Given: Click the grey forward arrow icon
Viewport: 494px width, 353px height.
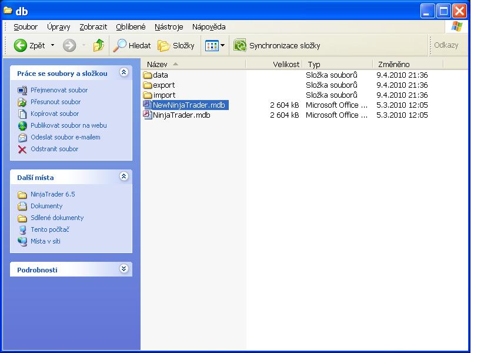Looking at the screenshot, I should tap(69, 45).
